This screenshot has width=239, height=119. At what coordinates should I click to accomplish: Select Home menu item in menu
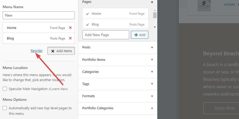click(x=39, y=28)
